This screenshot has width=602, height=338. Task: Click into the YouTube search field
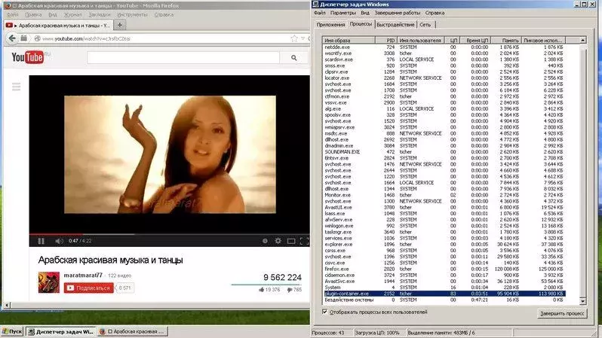point(183,58)
